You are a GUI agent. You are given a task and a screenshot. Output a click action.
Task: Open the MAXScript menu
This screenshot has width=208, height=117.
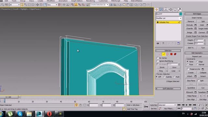point(116,1)
